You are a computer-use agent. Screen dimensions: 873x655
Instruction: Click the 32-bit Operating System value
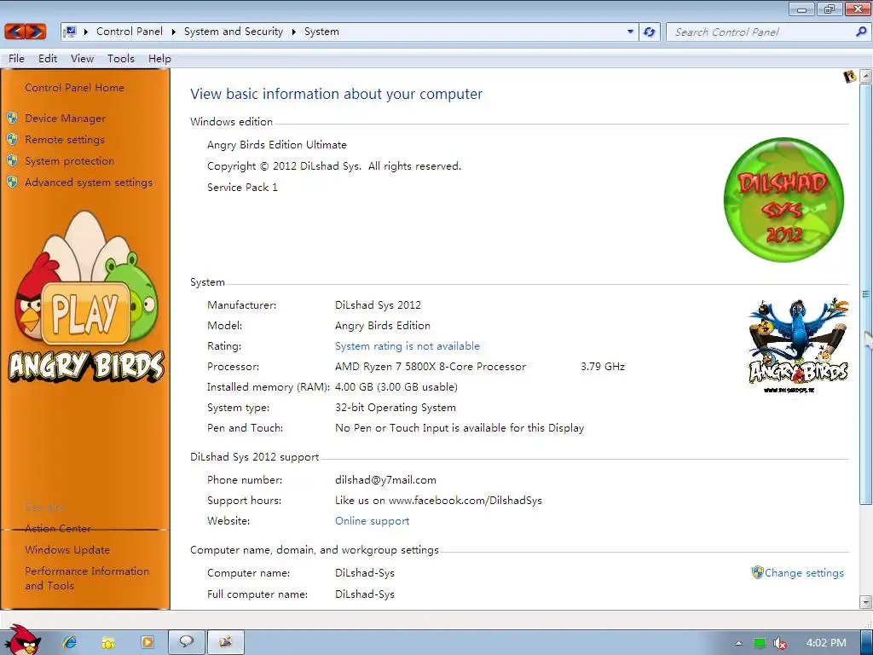[x=396, y=407]
